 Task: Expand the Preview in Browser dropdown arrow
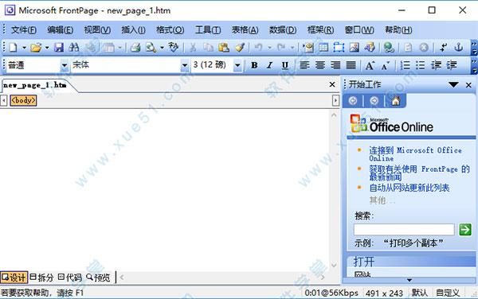162,48
